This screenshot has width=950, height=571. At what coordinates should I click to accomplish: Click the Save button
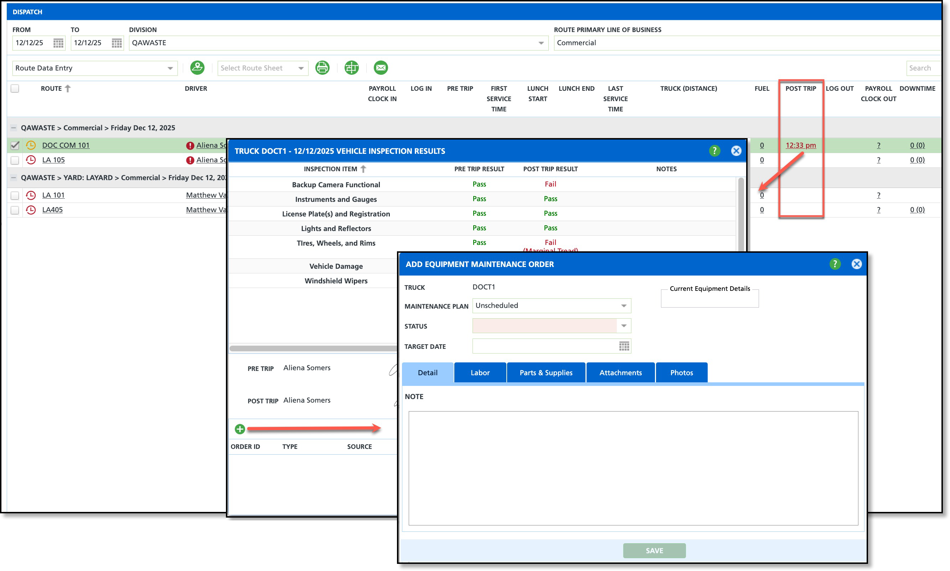tap(654, 550)
